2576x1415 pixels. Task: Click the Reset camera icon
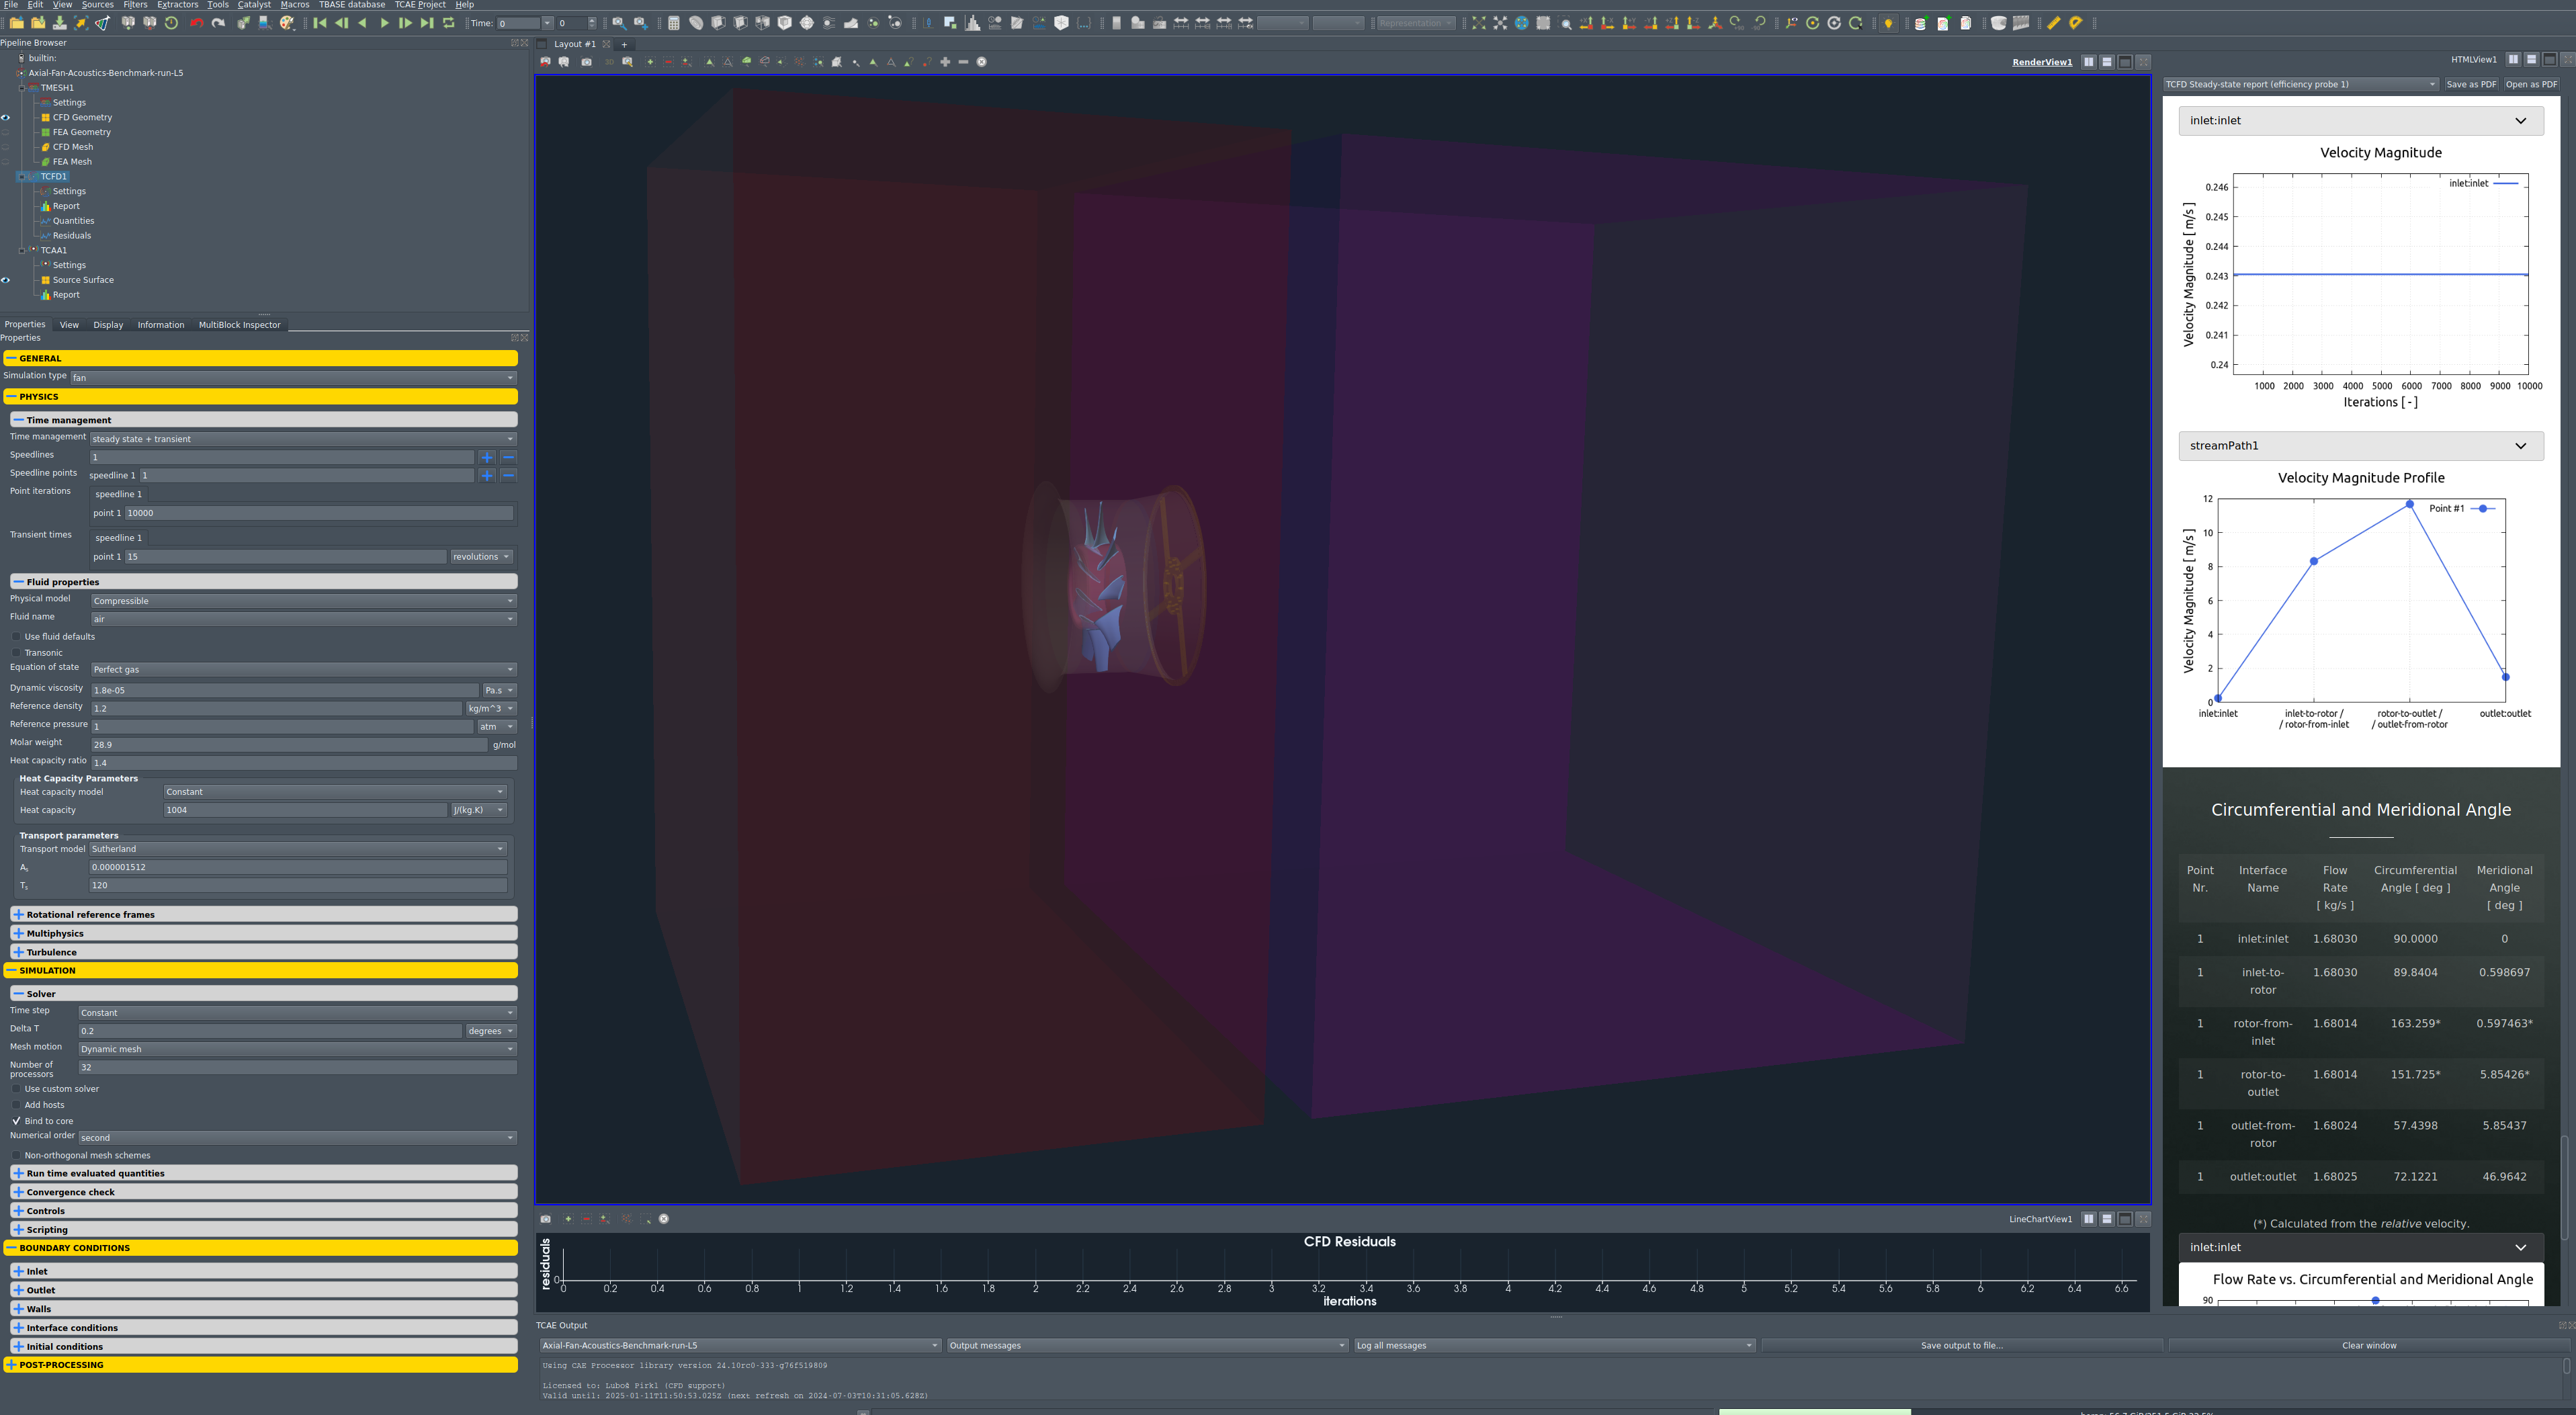(x=1478, y=23)
